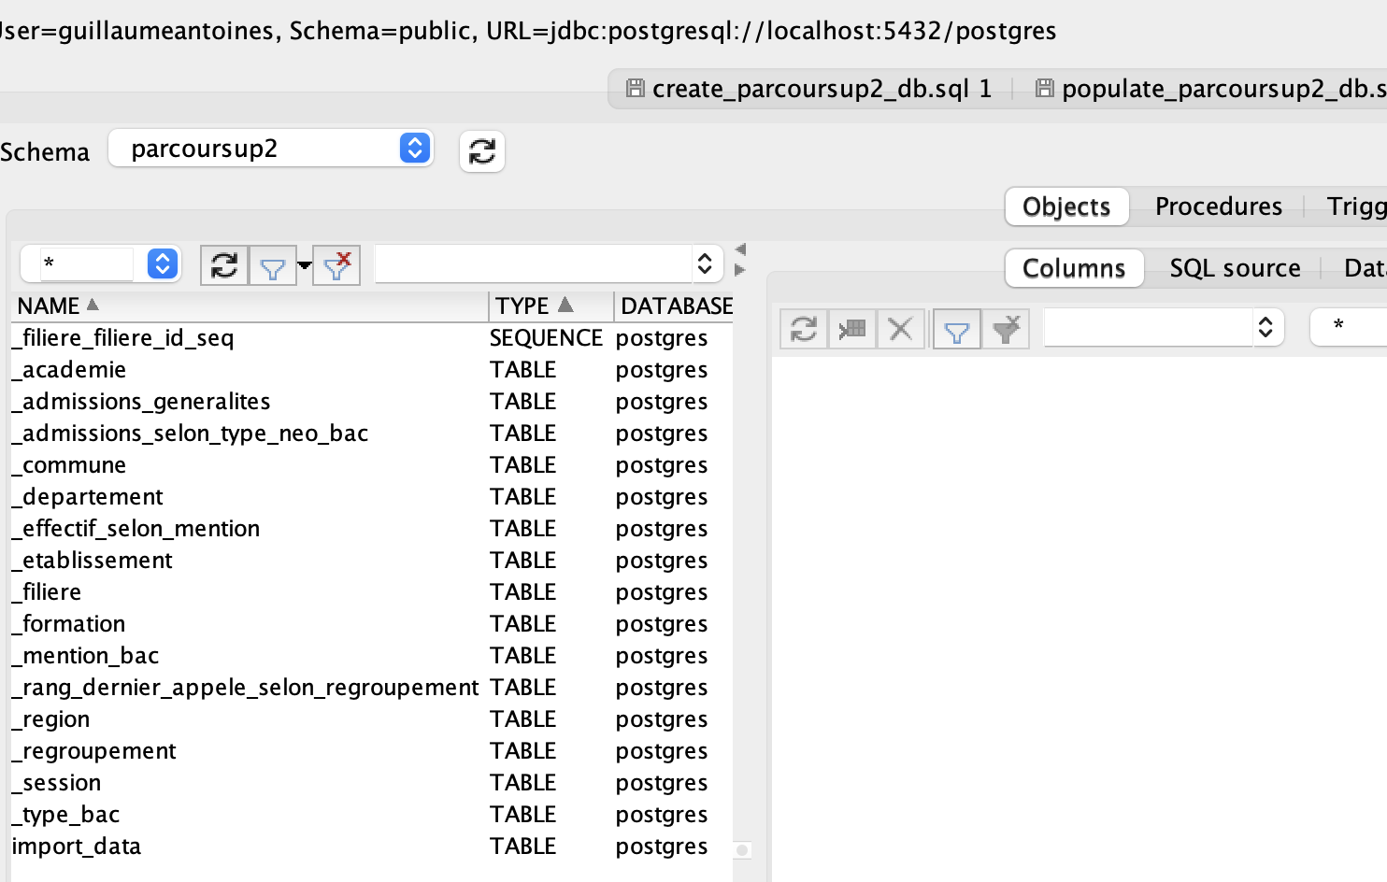The width and height of the screenshot is (1387, 882).
Task: Select the _rang_dernier_appele_selon_regroupement table
Action: (x=372, y=688)
